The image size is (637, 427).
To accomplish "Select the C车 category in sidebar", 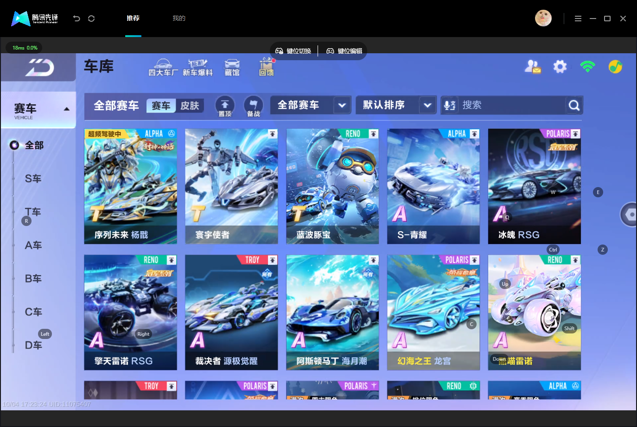I will point(33,312).
